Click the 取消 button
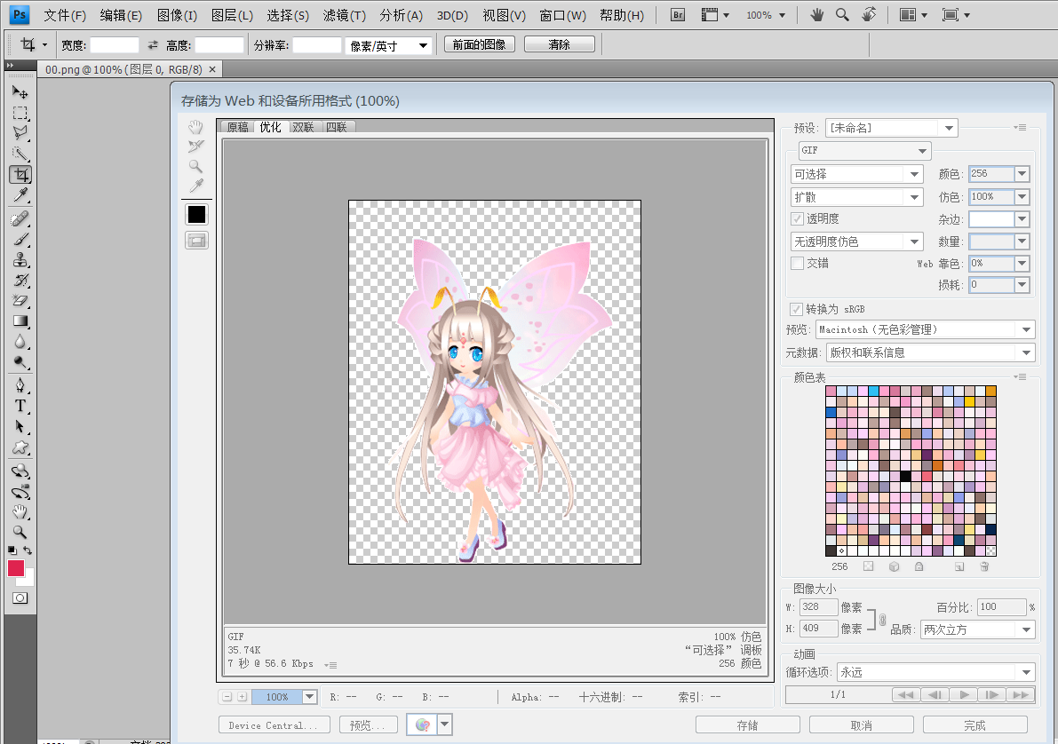The width and height of the screenshot is (1058, 744). (x=862, y=725)
